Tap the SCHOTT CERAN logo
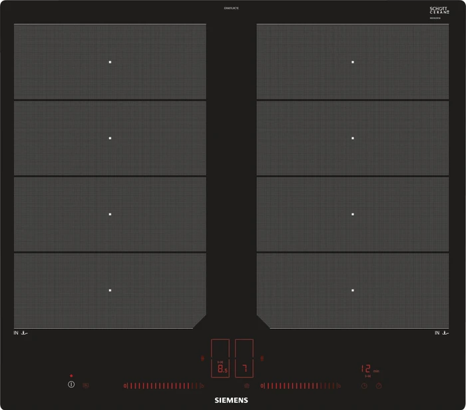 [x=439, y=11]
